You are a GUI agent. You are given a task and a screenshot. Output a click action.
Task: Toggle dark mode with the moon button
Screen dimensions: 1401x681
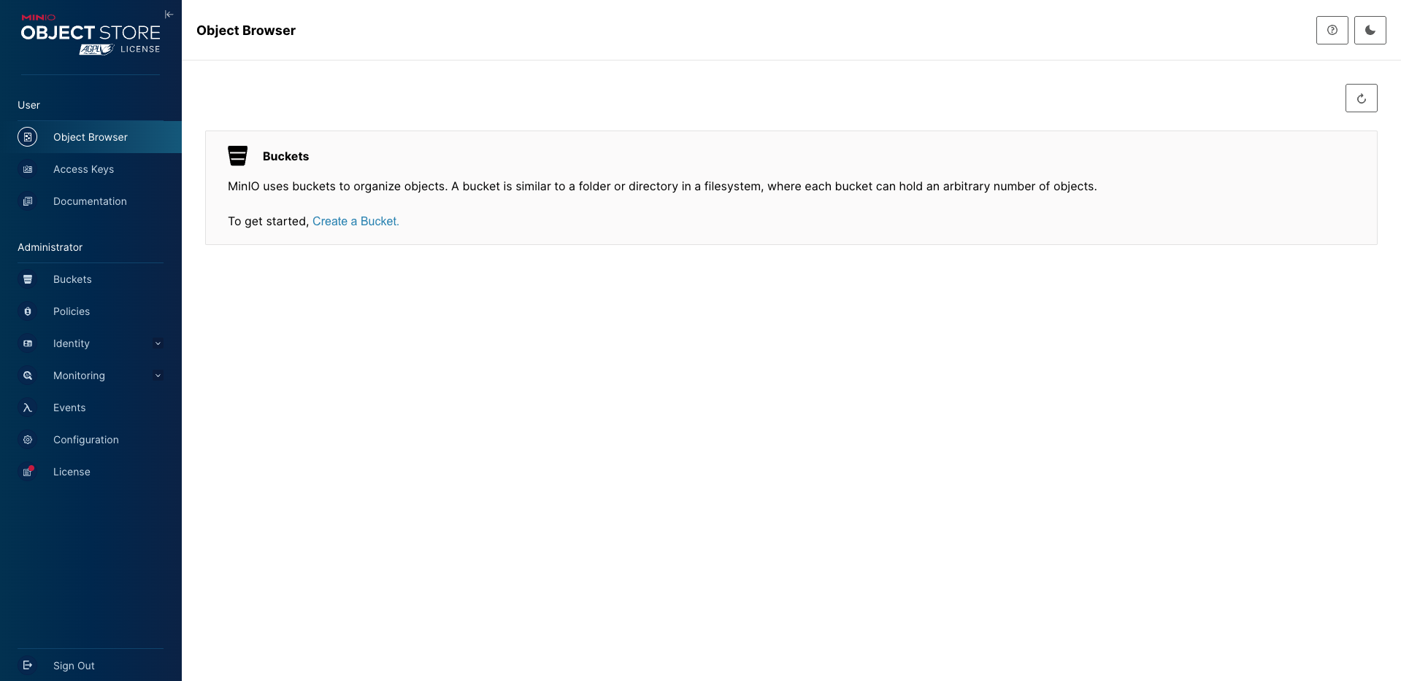click(x=1370, y=30)
